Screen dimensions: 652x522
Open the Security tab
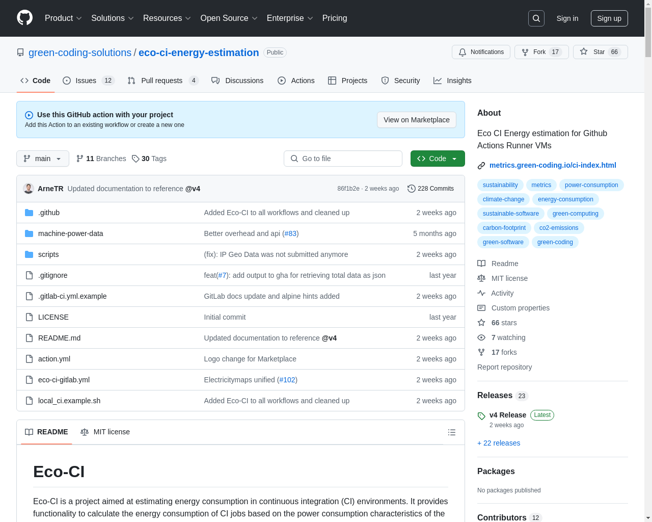coord(400,81)
